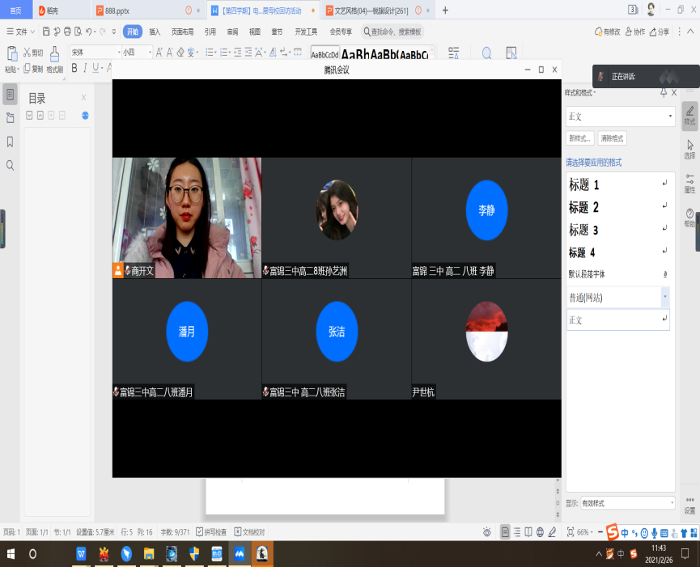
Task: Click the Clear Format (清除格式) button
Action: pyautogui.click(x=612, y=138)
